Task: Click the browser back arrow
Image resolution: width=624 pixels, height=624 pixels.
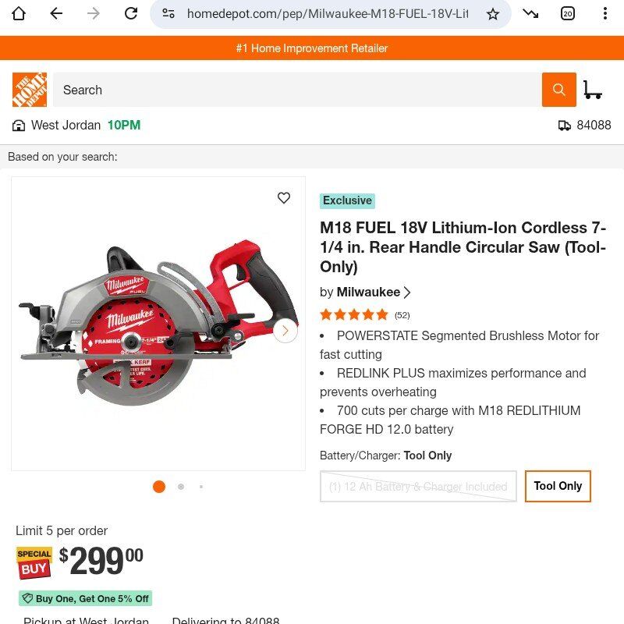Action: 56,14
